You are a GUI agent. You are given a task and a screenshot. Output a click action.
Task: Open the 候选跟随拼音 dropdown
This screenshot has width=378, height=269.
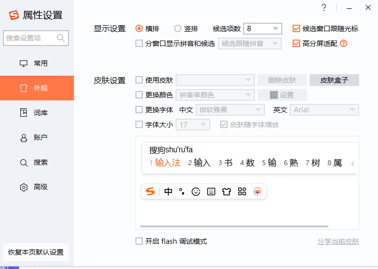pyautogui.click(x=250, y=44)
